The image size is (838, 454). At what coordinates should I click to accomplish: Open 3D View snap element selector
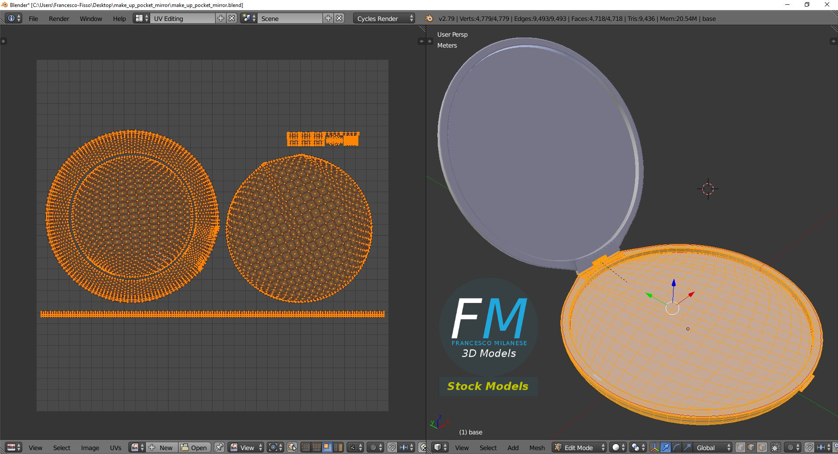coord(824,447)
